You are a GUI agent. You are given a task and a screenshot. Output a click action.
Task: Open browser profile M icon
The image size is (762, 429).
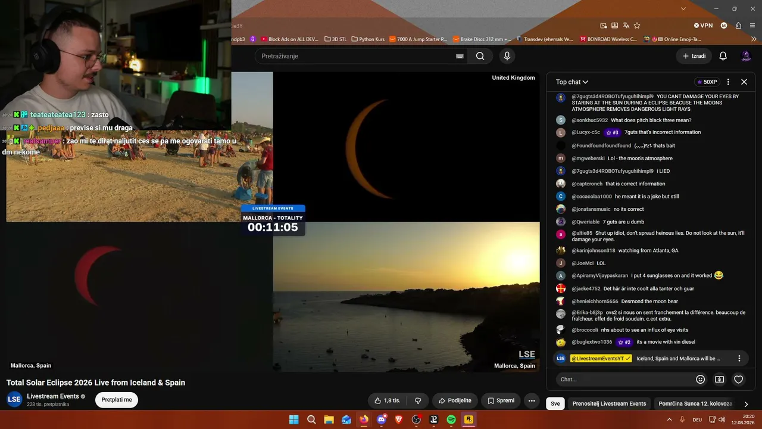(724, 26)
